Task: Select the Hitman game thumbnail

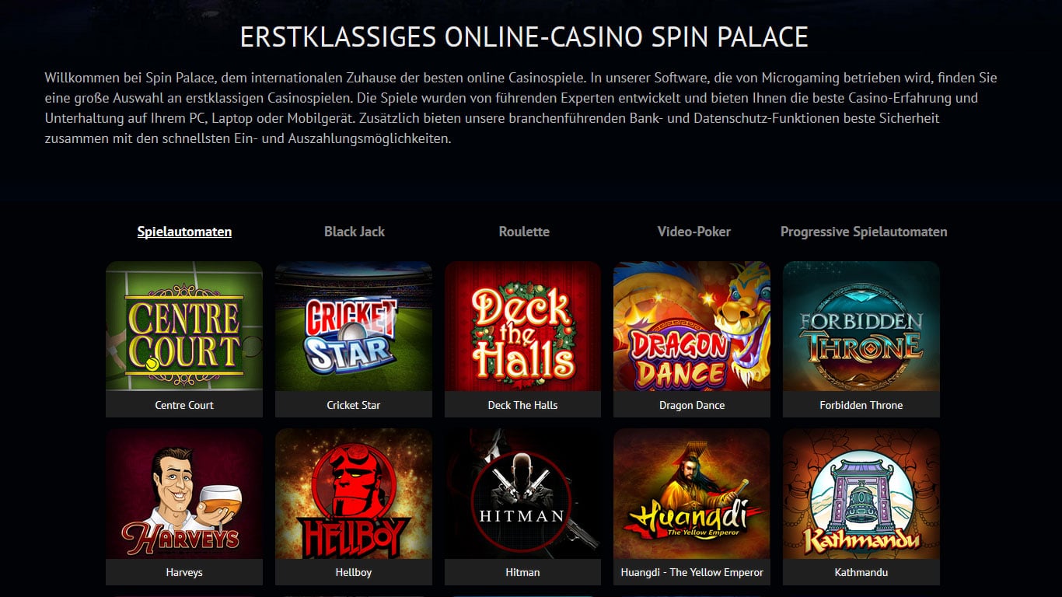Action: [x=522, y=494]
